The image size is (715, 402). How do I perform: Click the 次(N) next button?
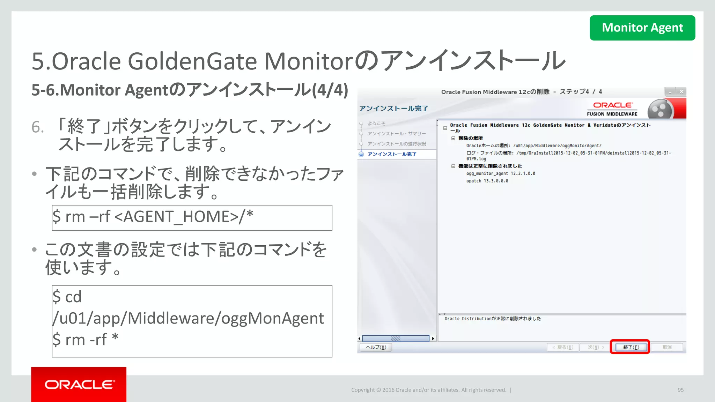595,347
